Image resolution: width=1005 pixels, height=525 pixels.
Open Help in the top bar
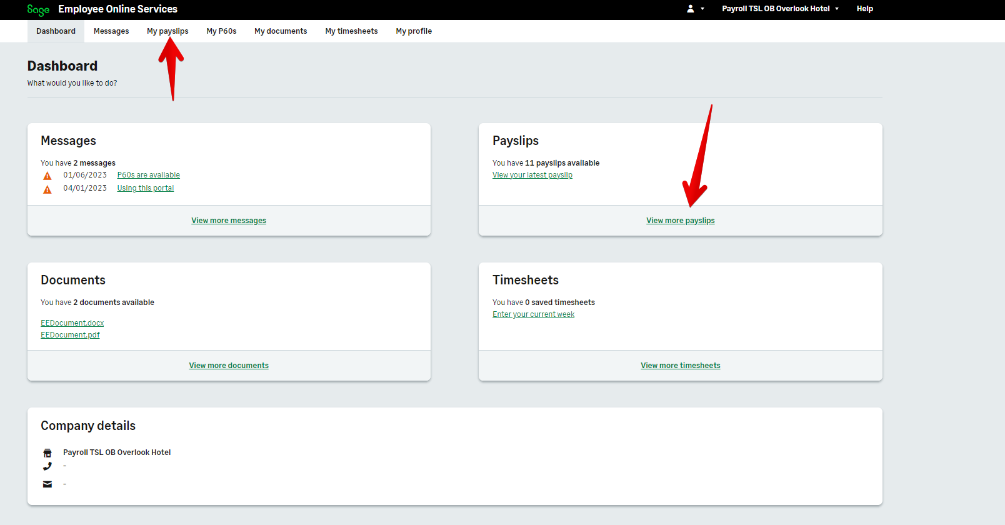pyautogui.click(x=864, y=9)
